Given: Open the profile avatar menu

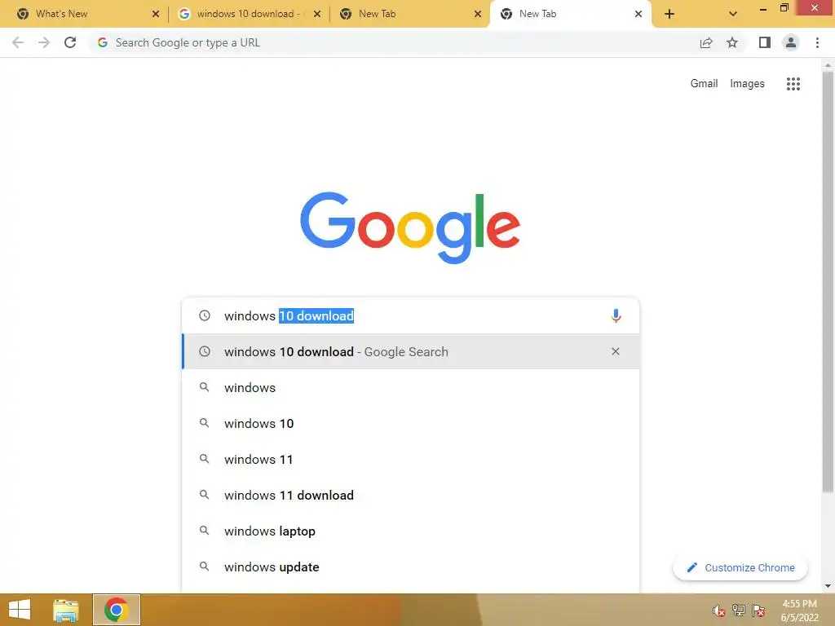Looking at the screenshot, I should click(791, 42).
